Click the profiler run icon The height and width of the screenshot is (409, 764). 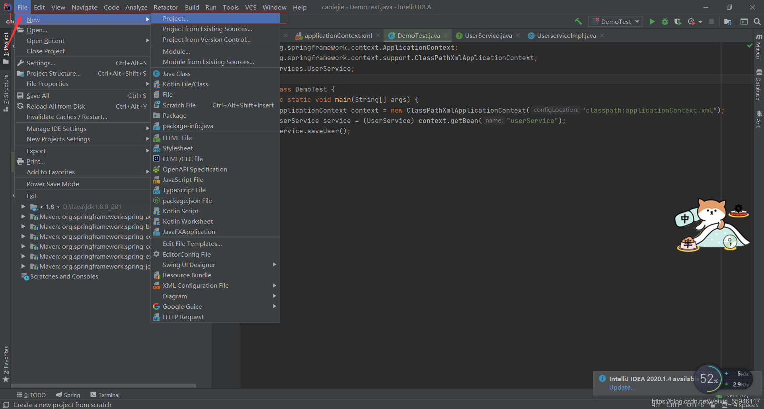(x=692, y=21)
